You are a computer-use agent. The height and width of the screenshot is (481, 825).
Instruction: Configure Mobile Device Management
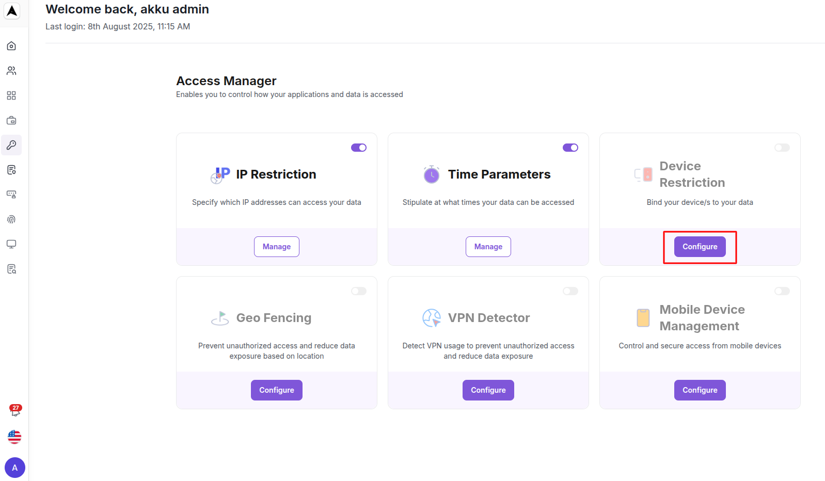(700, 390)
